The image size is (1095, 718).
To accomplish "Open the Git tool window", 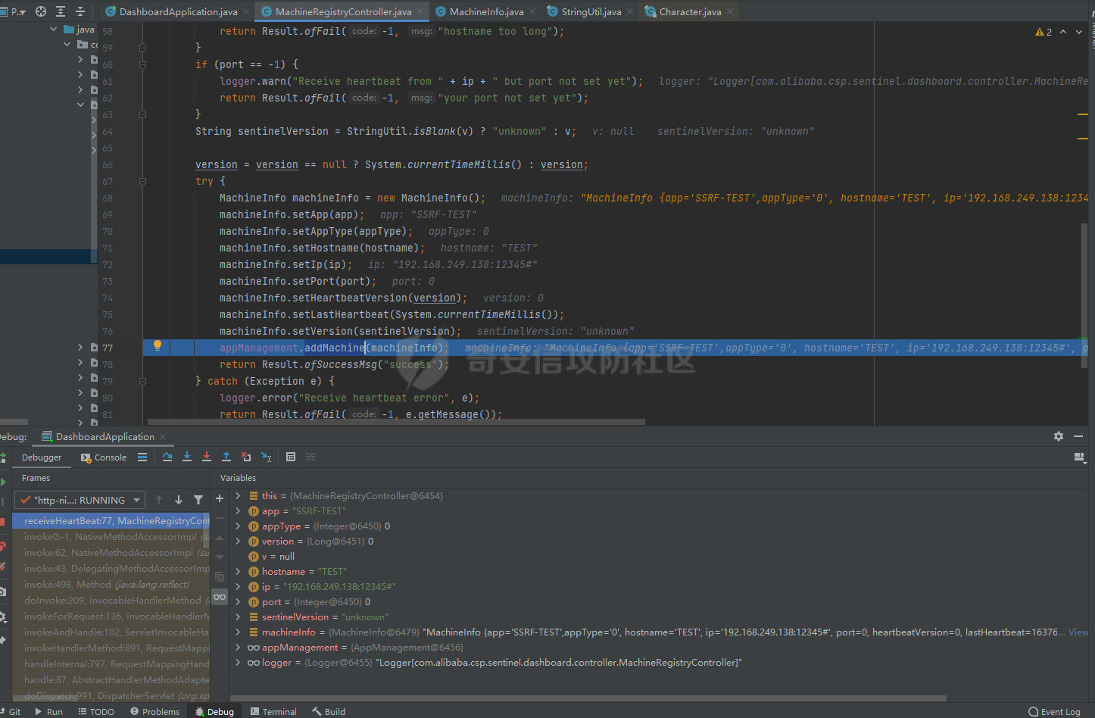I will (x=11, y=711).
